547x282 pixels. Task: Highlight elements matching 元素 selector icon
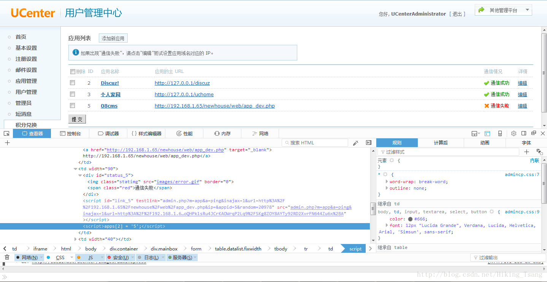click(392, 160)
